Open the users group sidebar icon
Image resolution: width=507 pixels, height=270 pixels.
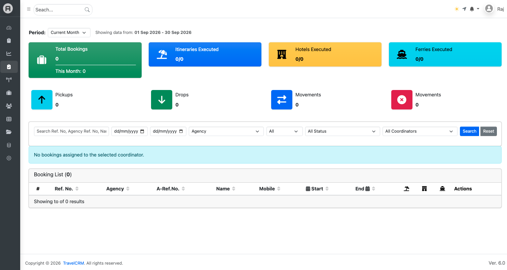(x=9, y=106)
